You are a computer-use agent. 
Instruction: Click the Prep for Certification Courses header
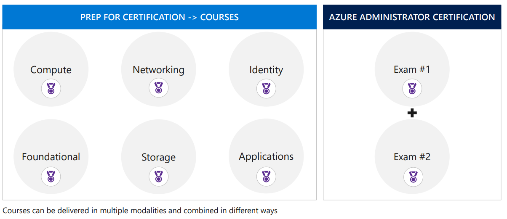[160, 17]
